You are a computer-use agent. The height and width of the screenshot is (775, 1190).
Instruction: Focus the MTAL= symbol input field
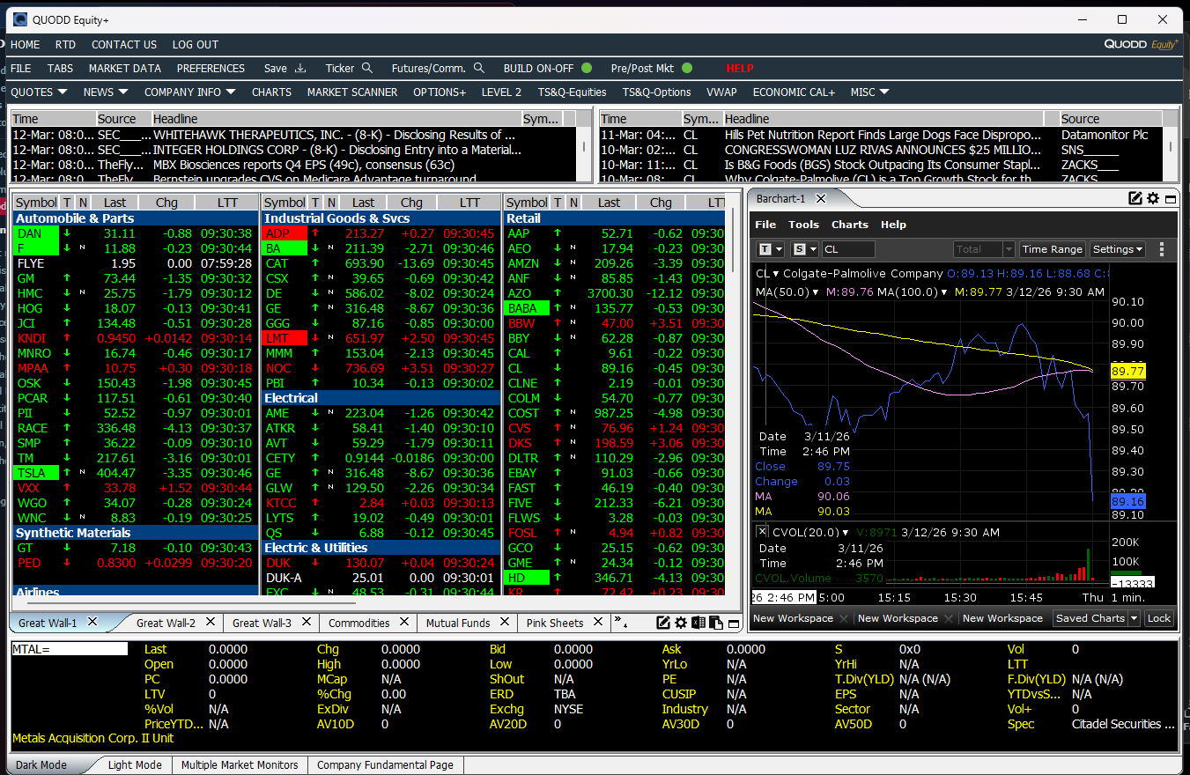[x=70, y=649]
